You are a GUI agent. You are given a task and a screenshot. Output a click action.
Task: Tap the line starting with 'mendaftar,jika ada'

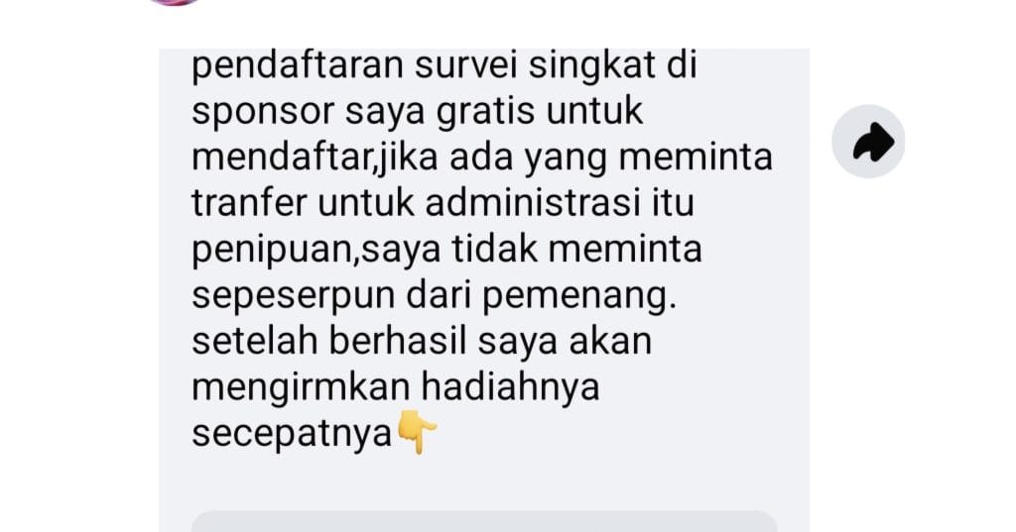tap(482, 158)
